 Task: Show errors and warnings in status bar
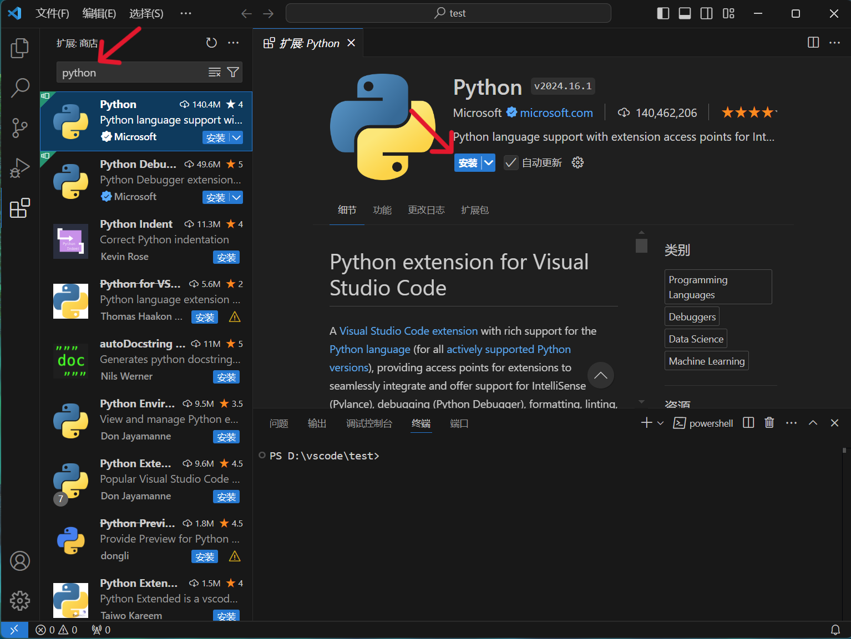pyautogui.click(x=56, y=630)
